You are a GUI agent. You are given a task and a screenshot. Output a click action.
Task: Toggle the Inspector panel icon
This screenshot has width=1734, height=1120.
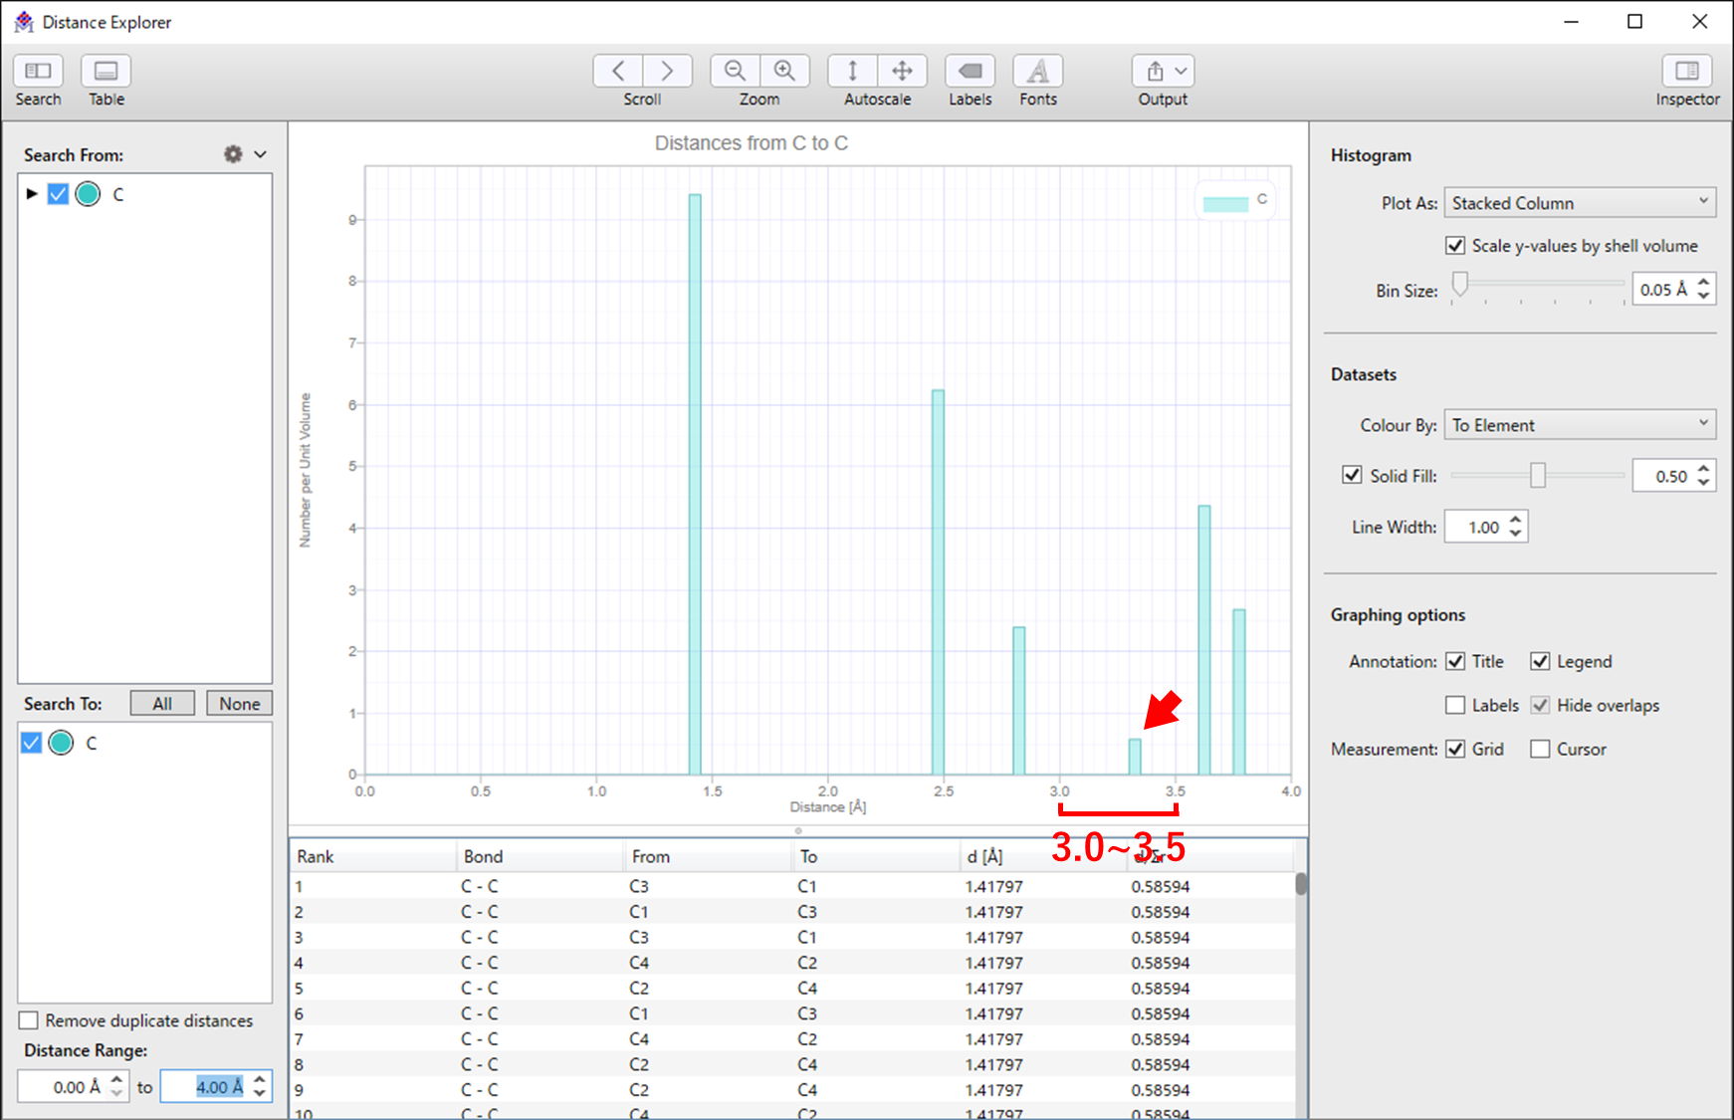pos(1686,72)
